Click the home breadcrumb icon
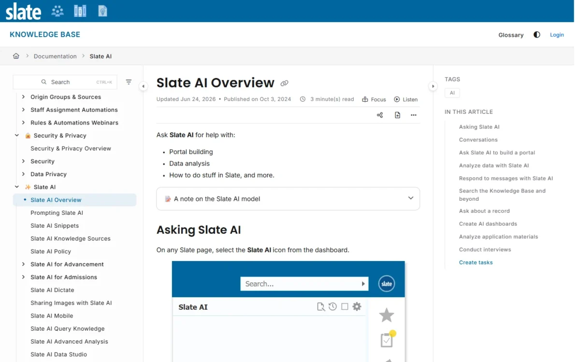This screenshot has width=580, height=362. 16,56
